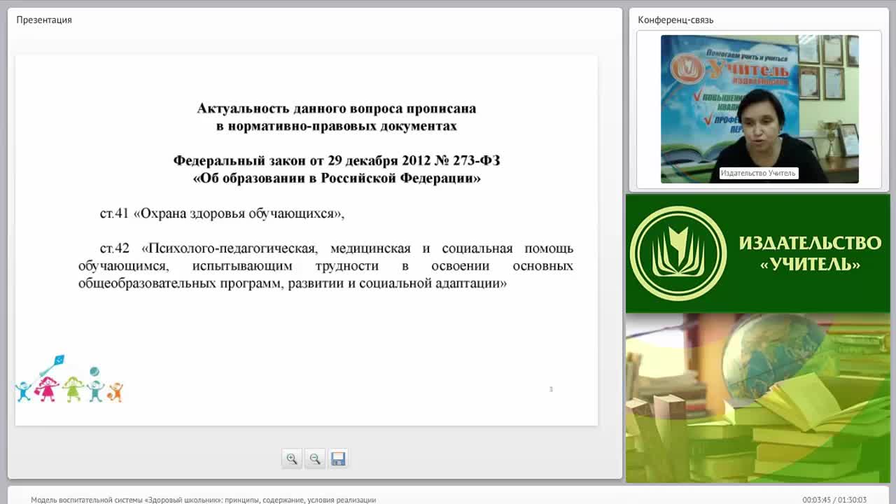Open the webcam video of the presenter
The image size is (896, 504).
coord(759,109)
